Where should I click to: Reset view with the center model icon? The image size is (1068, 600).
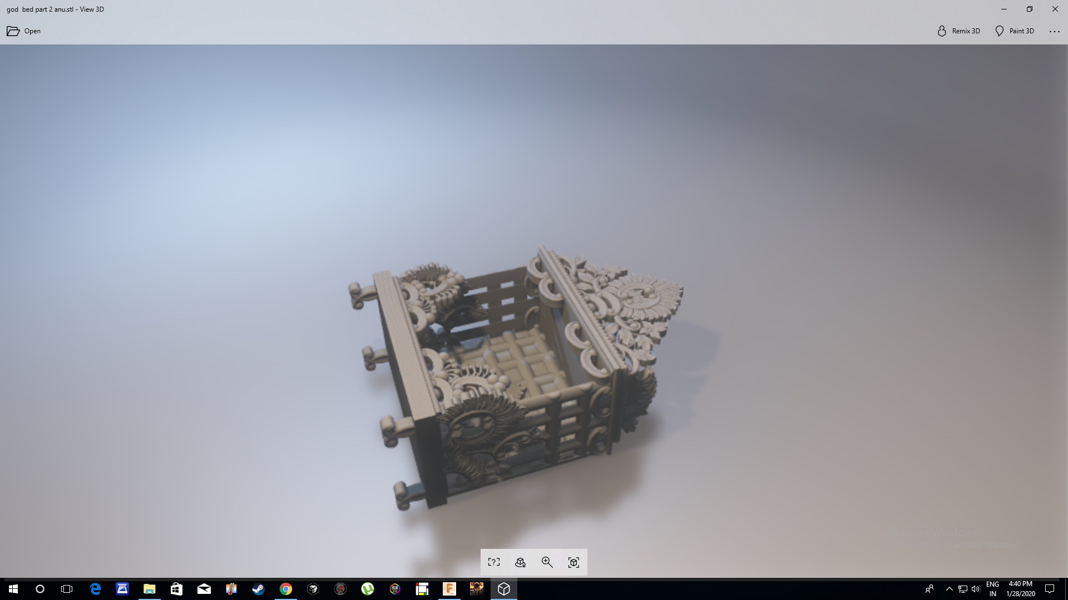[x=573, y=562]
